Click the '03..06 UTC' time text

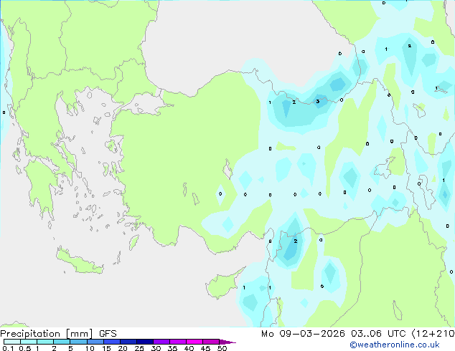point(378,334)
